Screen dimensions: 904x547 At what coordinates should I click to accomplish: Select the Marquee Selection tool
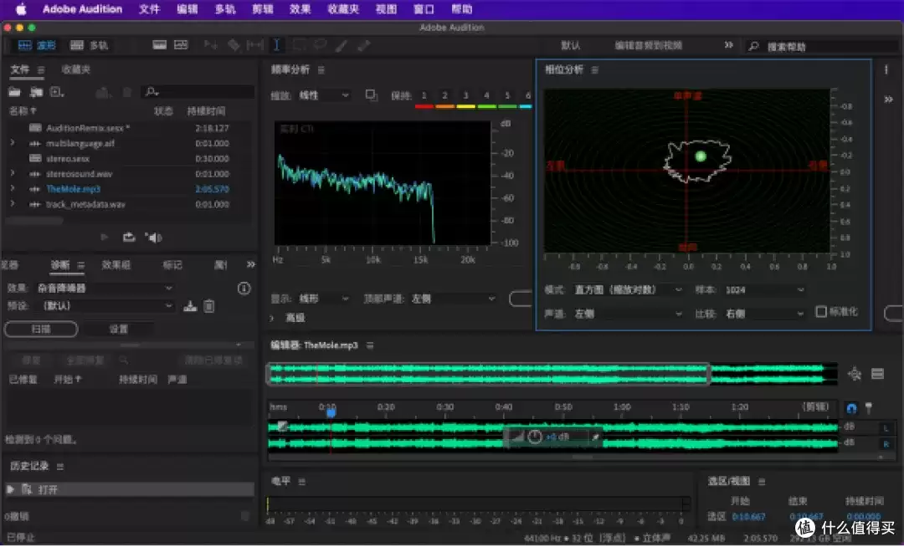(x=299, y=45)
